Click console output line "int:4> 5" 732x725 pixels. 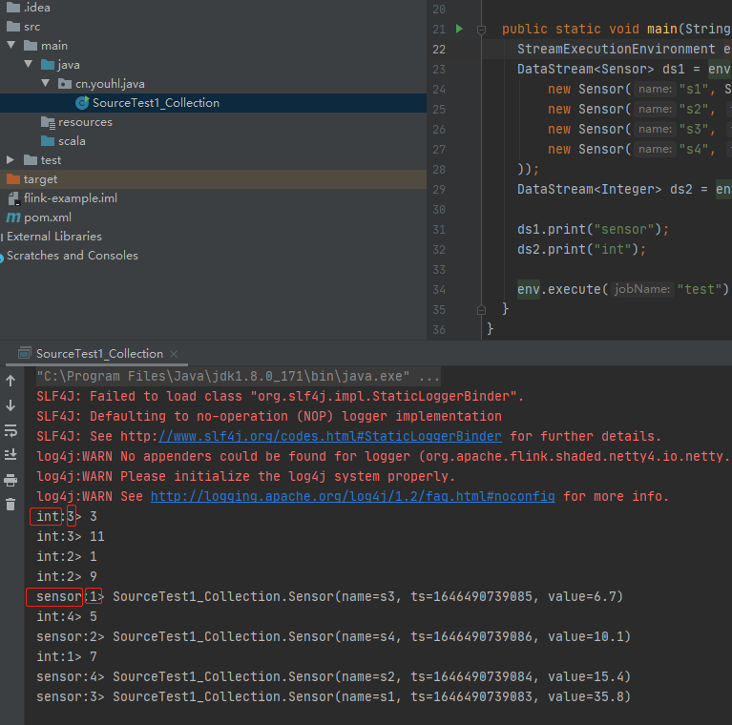click(x=67, y=617)
